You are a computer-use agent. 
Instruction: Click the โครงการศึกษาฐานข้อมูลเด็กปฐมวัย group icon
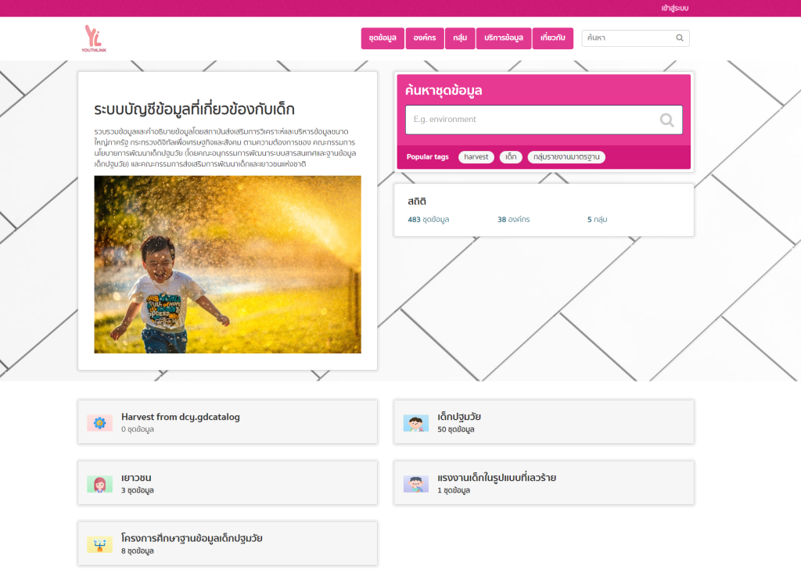coord(99,544)
